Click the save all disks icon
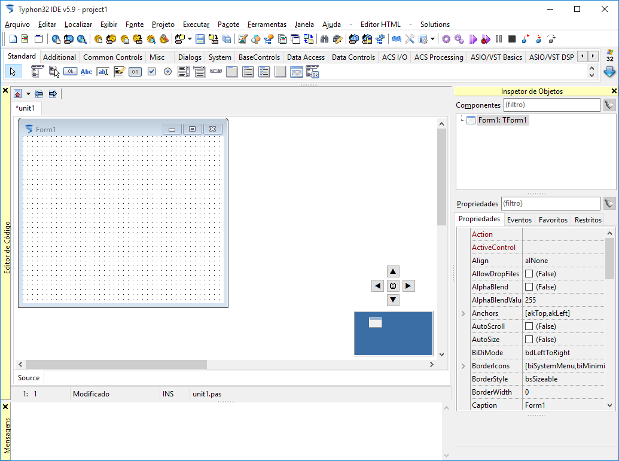Screen dimensions: 619x461 (227, 39)
